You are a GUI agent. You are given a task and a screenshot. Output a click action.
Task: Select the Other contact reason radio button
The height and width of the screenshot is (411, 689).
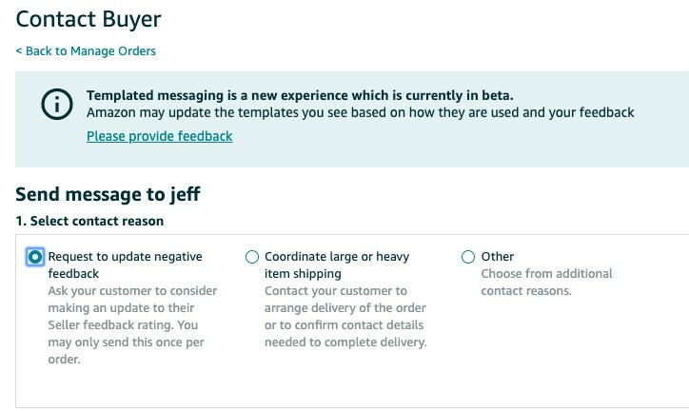(x=467, y=257)
